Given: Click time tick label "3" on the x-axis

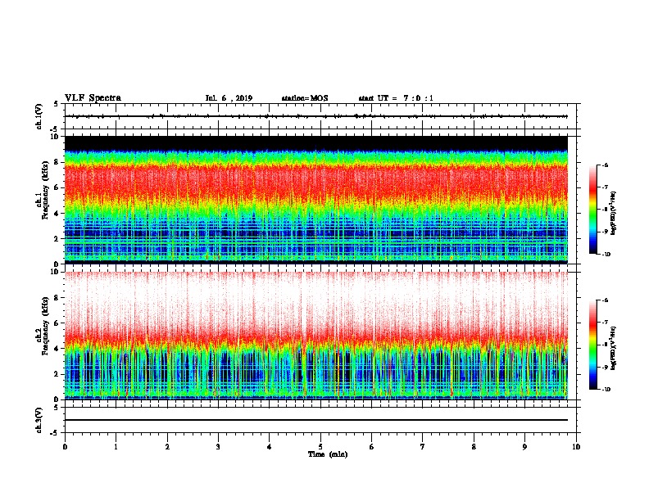Looking at the screenshot, I should (x=218, y=447).
